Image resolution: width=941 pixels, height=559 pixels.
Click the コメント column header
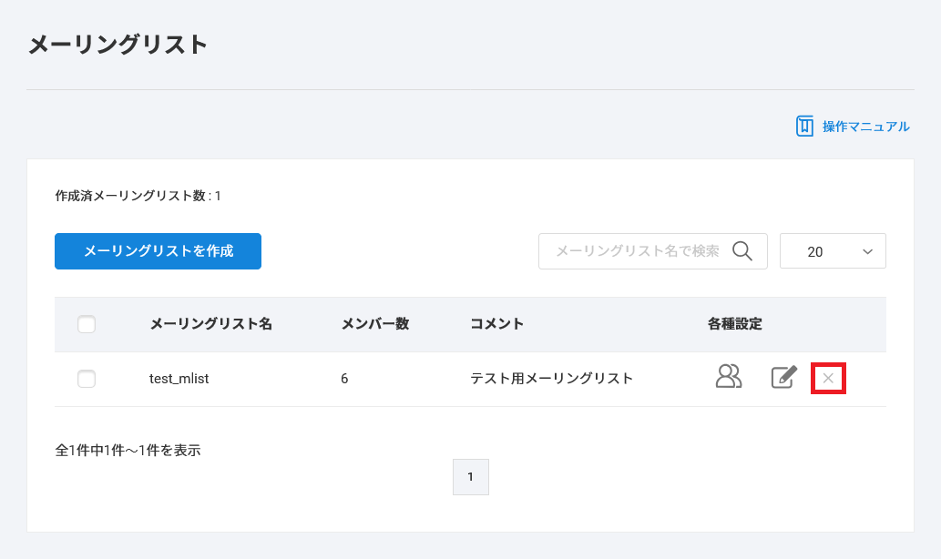pos(496,323)
